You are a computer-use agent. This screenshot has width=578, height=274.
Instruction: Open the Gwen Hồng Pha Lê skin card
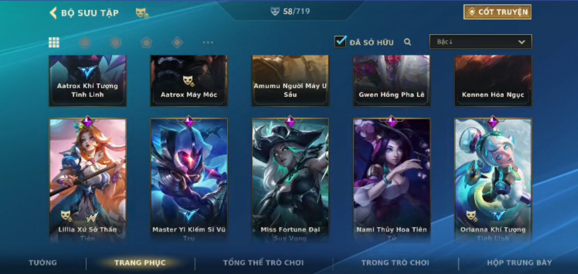391,81
